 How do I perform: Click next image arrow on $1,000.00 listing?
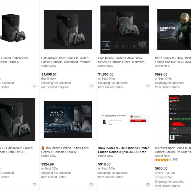click(x=146, y=25)
